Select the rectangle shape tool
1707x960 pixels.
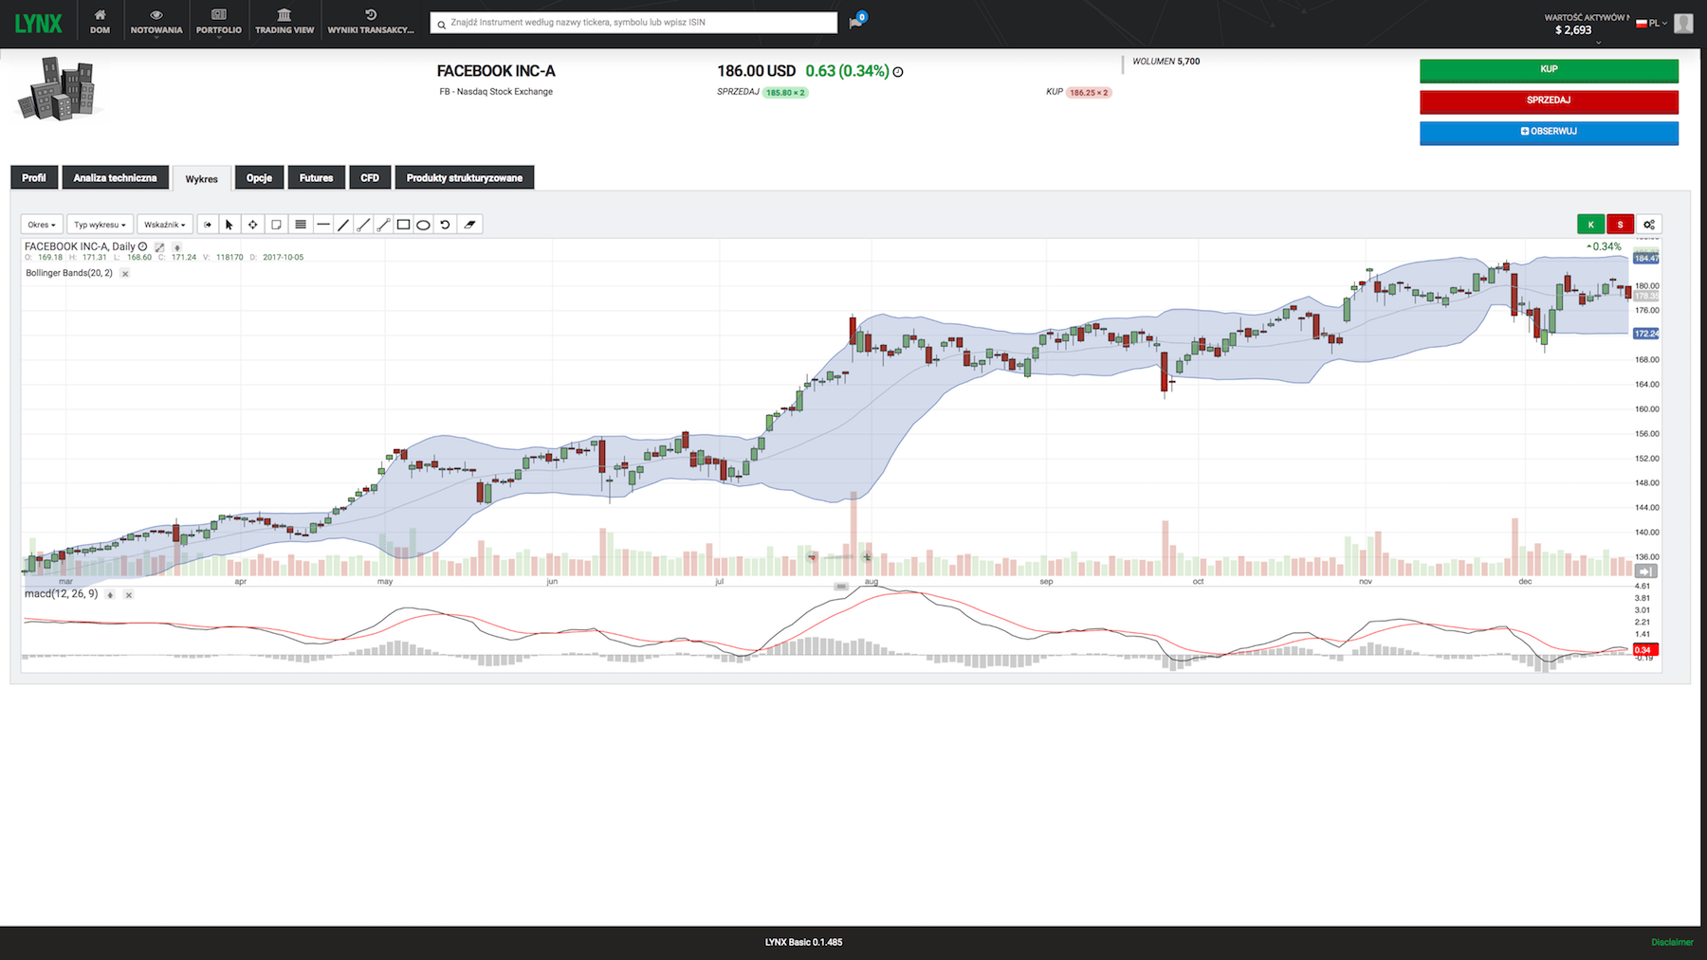tap(403, 225)
